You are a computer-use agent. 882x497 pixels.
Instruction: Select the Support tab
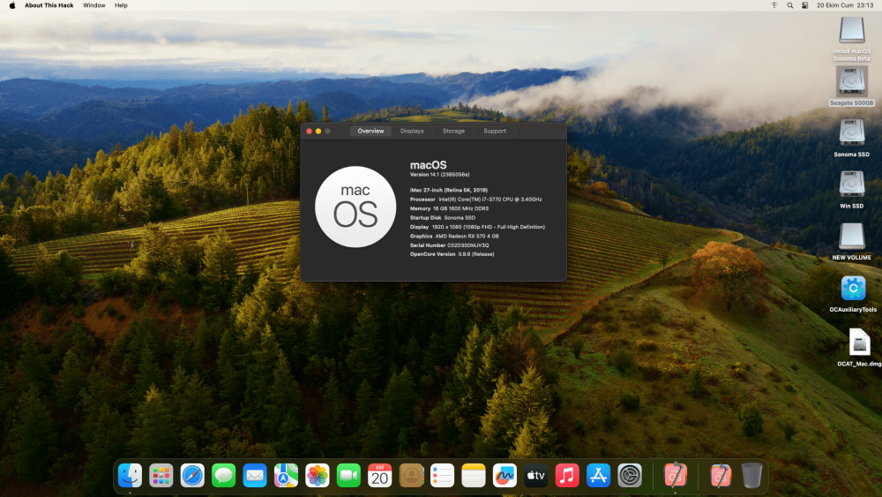pyautogui.click(x=495, y=132)
